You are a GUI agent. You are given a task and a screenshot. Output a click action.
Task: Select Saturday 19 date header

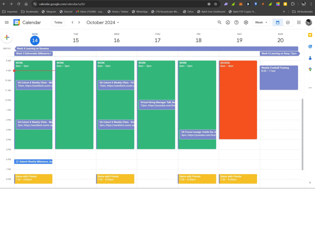click(239, 40)
